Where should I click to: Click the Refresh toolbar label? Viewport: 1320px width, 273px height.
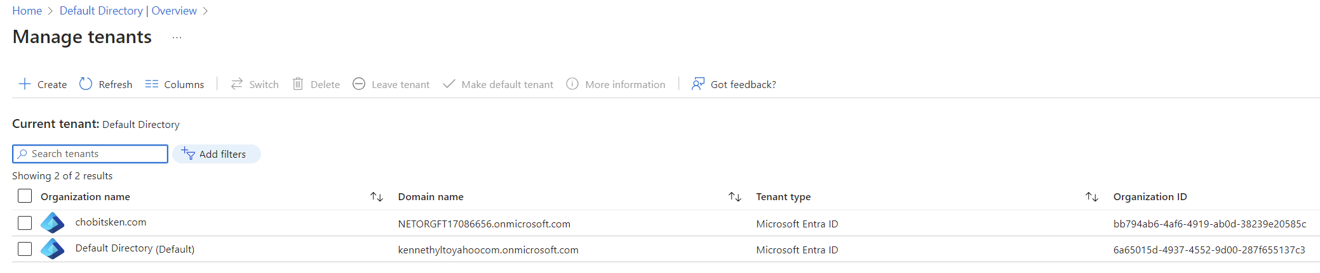click(116, 84)
